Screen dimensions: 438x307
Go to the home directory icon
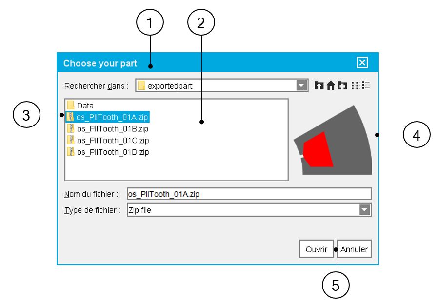click(x=331, y=85)
